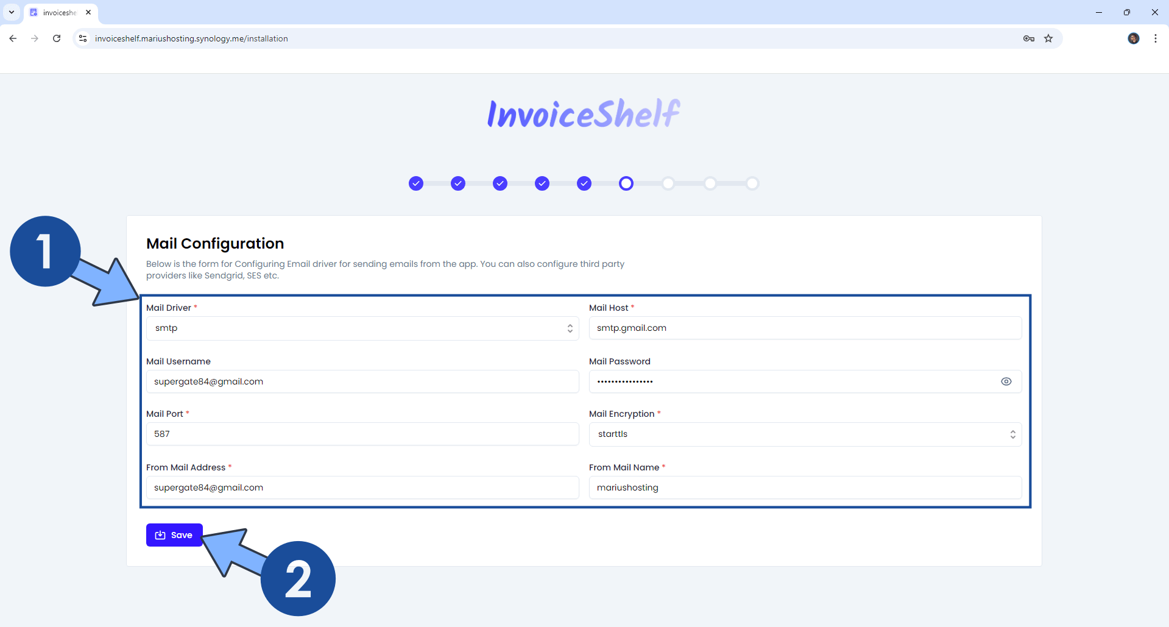Open the Mail Driver dropdown
The height and width of the screenshot is (627, 1169).
tap(362, 328)
